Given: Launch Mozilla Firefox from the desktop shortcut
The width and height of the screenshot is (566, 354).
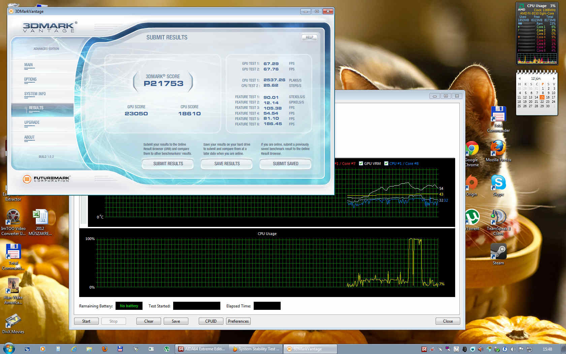Looking at the screenshot, I should point(498,151).
